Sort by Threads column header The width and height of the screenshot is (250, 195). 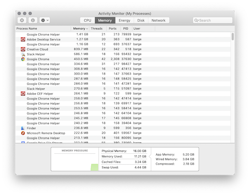click(x=98, y=28)
